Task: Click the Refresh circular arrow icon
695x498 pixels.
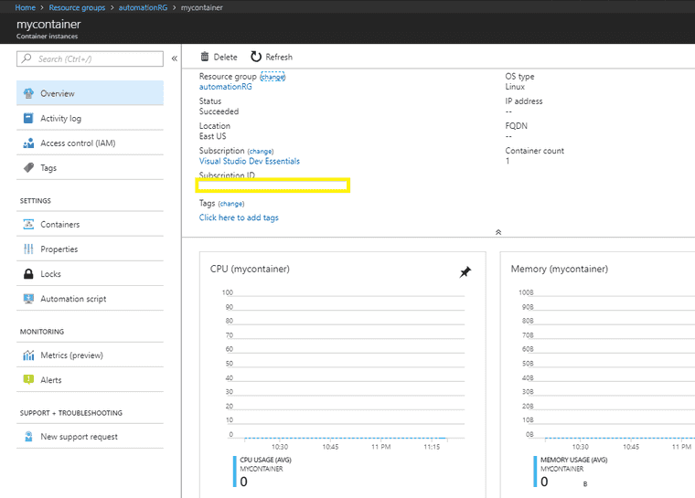Action: point(256,57)
